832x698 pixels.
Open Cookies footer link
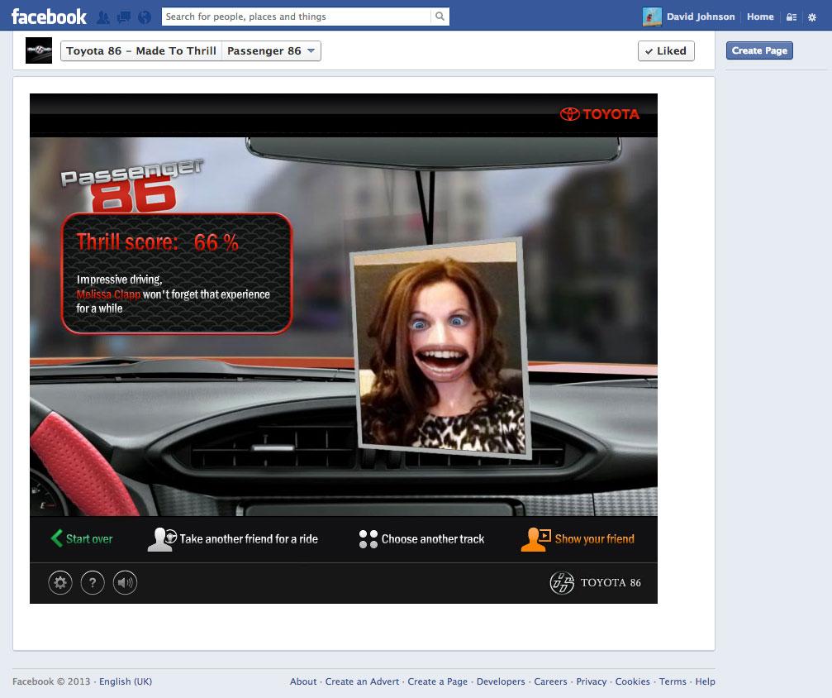(x=632, y=681)
